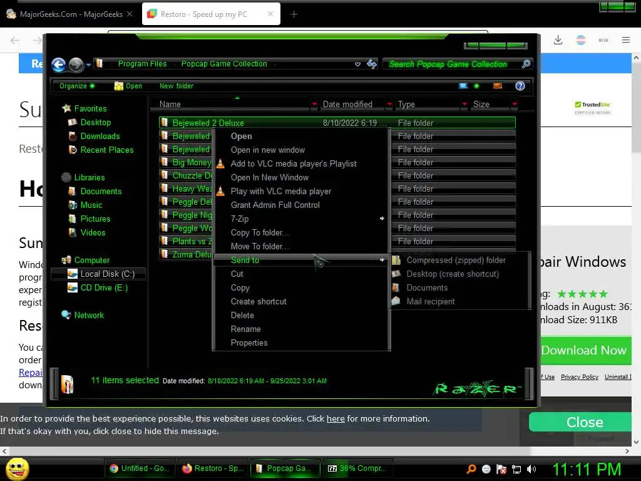
Task: Click the webpage vertical scrollbar down arrow
Action: click(636, 442)
